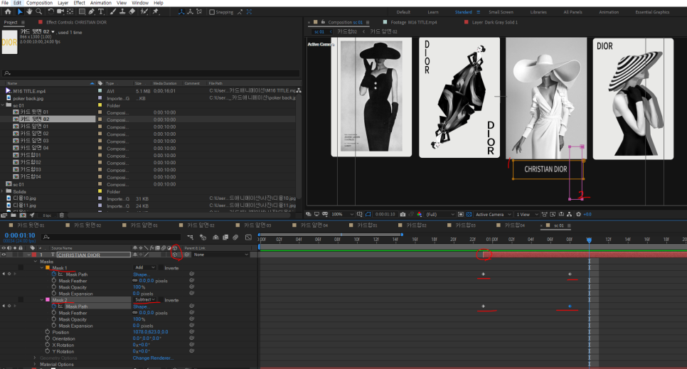Open Mask 1 Mask Path Shape link
The image size is (687, 369).
pyautogui.click(x=141, y=274)
